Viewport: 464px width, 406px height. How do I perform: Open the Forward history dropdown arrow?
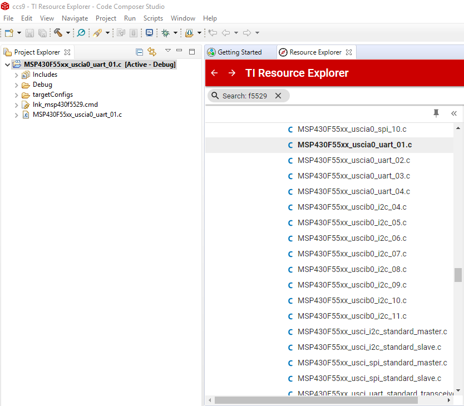(x=257, y=33)
